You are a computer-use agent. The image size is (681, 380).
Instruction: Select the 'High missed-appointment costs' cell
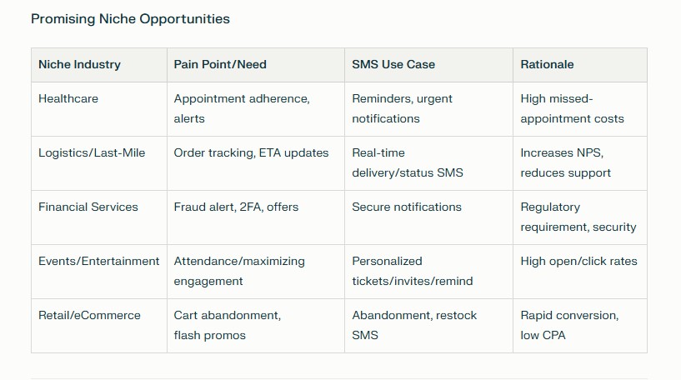click(x=572, y=108)
